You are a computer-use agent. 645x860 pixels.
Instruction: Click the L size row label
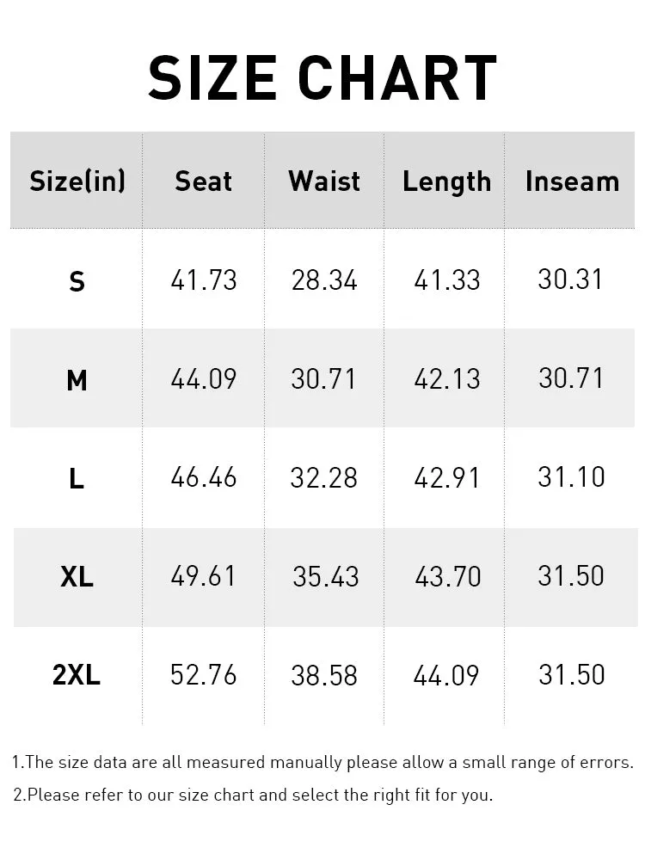pos(77,479)
